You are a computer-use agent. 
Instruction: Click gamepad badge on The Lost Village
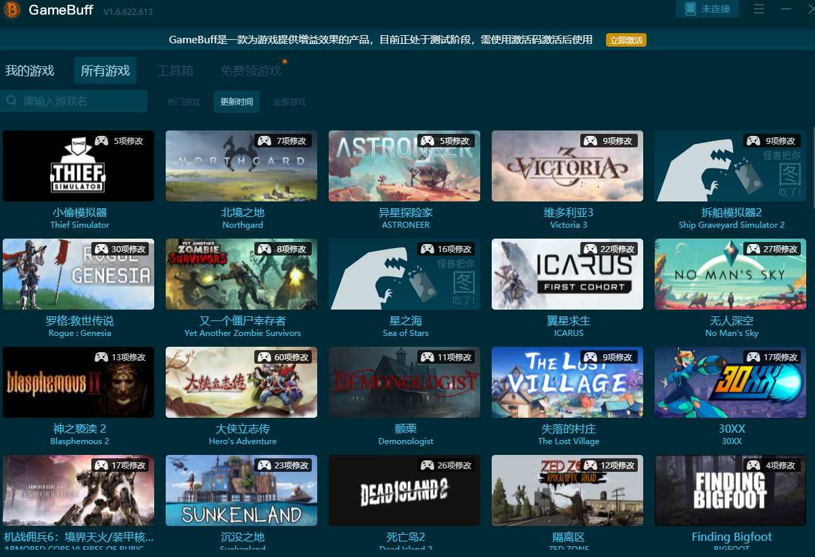pos(590,357)
